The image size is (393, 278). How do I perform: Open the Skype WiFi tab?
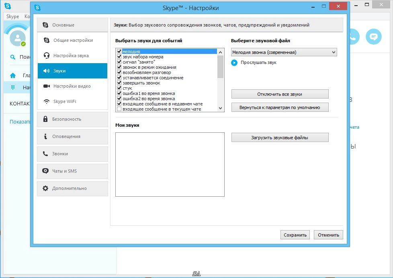(72, 101)
